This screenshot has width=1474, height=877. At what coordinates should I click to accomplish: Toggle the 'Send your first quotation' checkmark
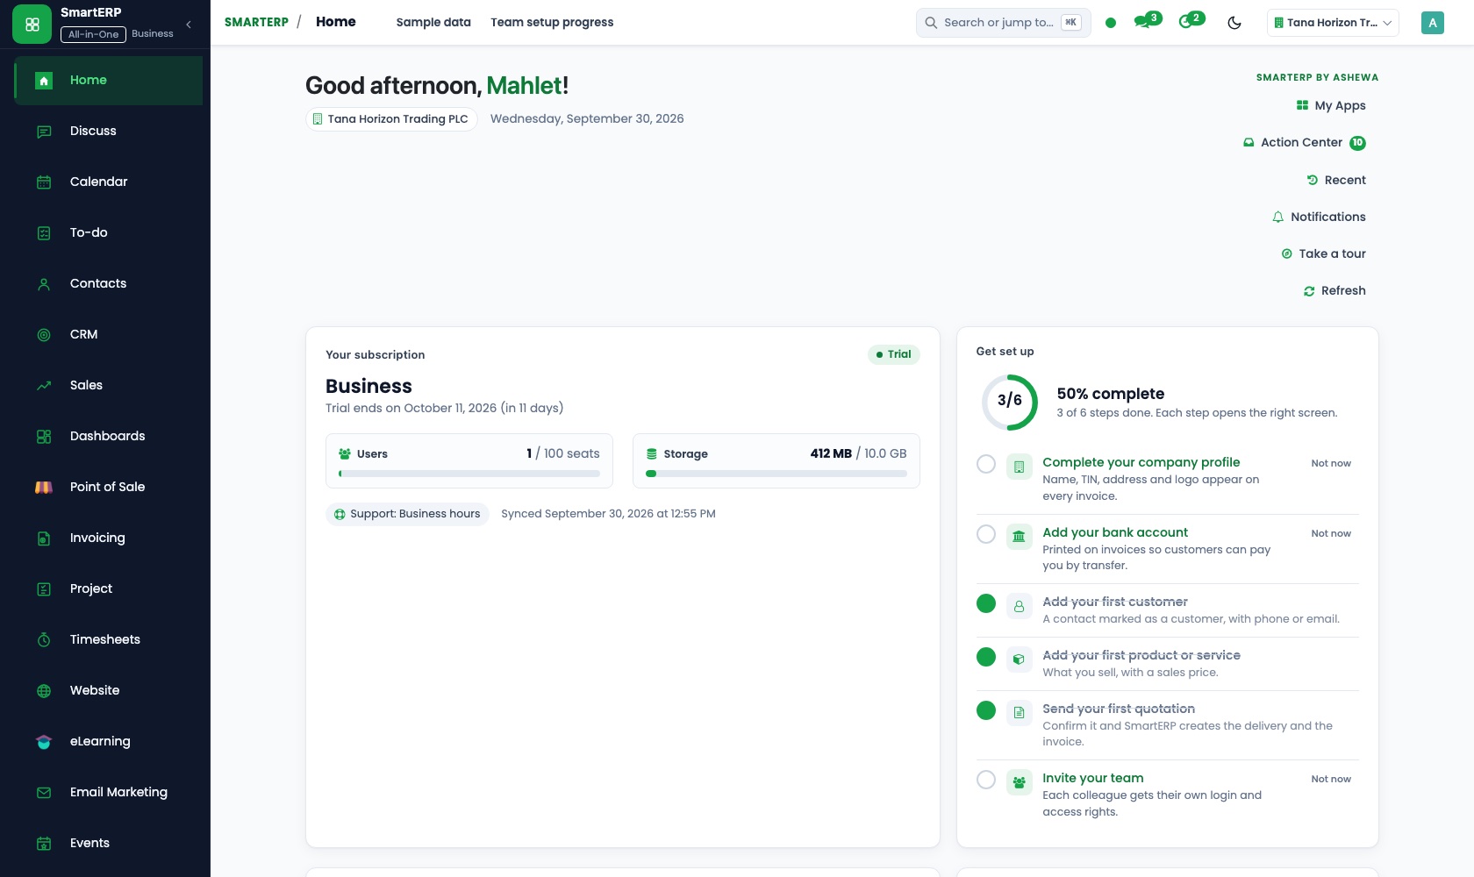(x=986, y=710)
